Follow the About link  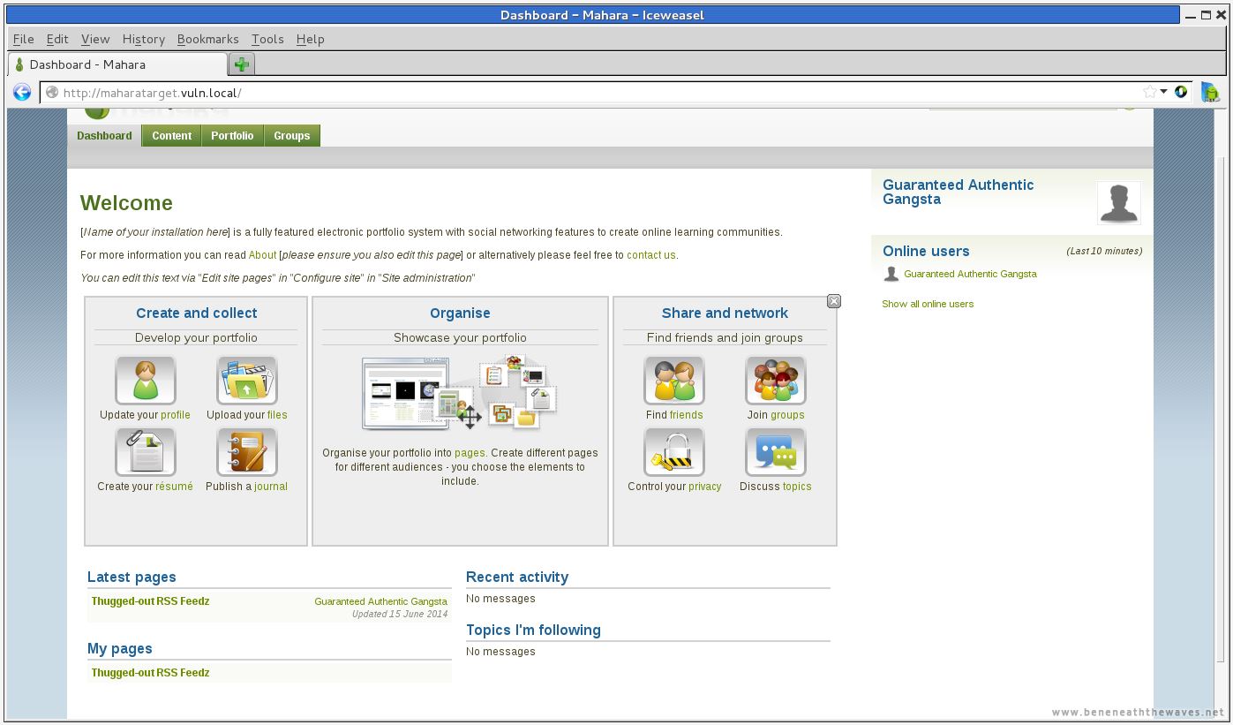(x=263, y=255)
